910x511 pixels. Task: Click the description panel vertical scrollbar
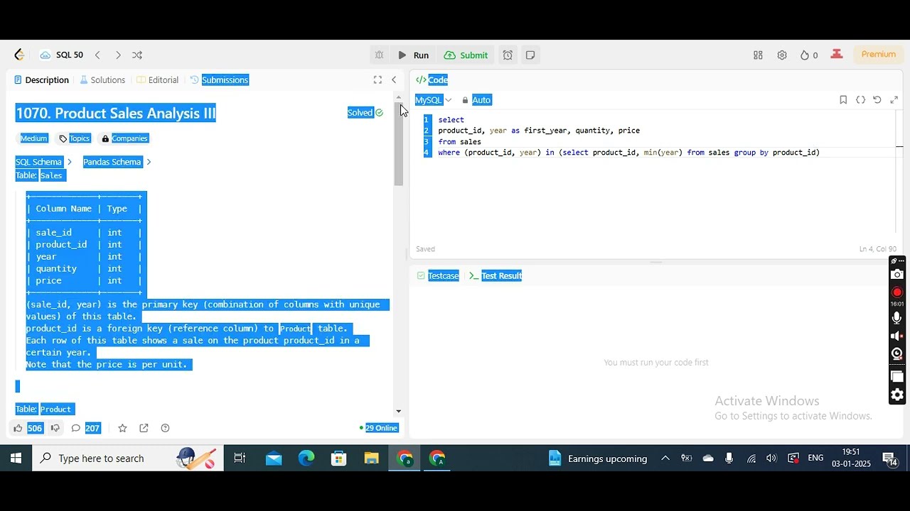(x=399, y=145)
